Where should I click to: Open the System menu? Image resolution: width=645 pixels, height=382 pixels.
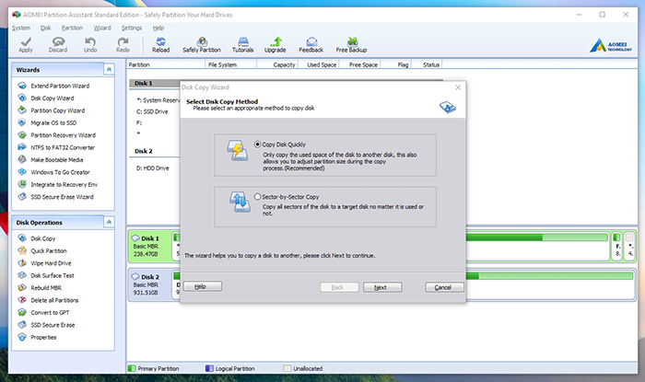click(x=21, y=28)
